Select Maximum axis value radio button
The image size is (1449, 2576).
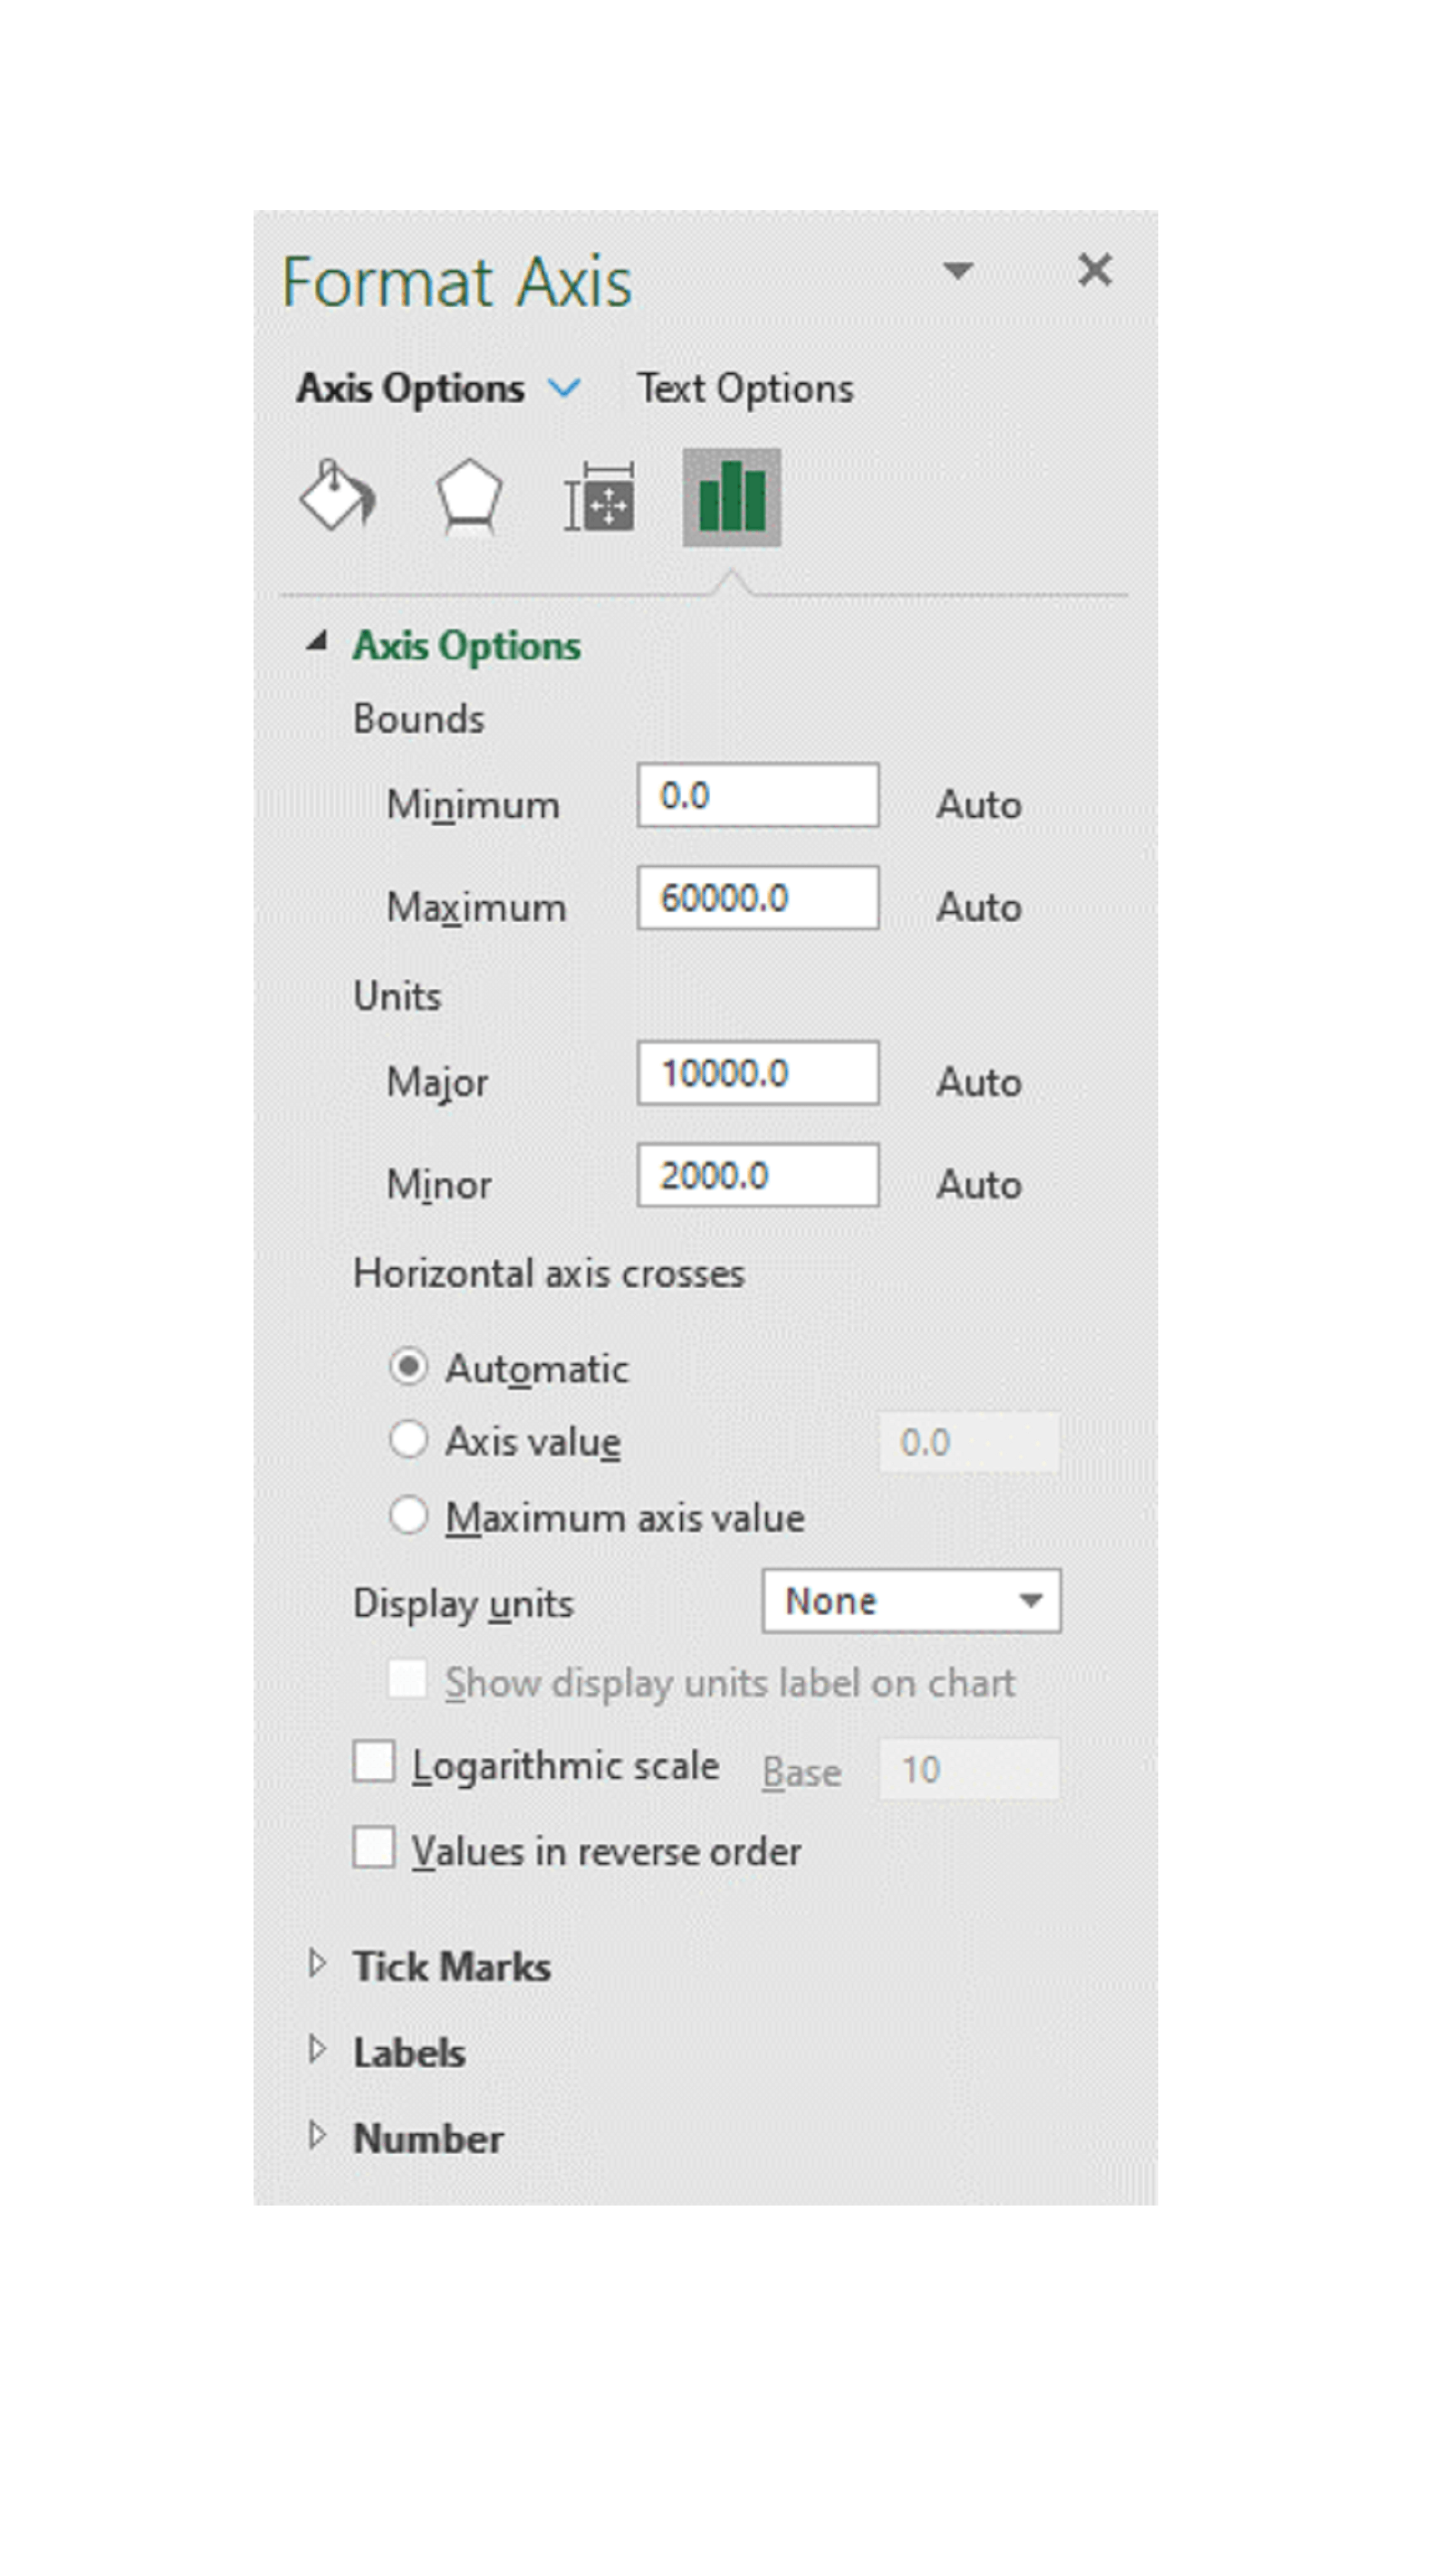tap(408, 1516)
